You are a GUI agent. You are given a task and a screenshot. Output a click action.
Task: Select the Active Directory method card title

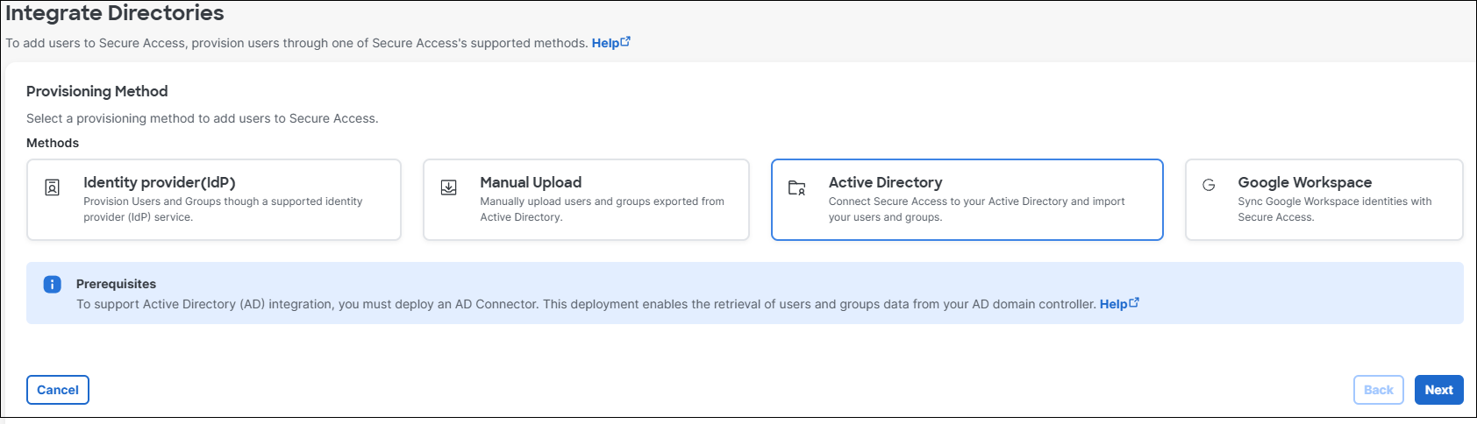[x=885, y=182]
